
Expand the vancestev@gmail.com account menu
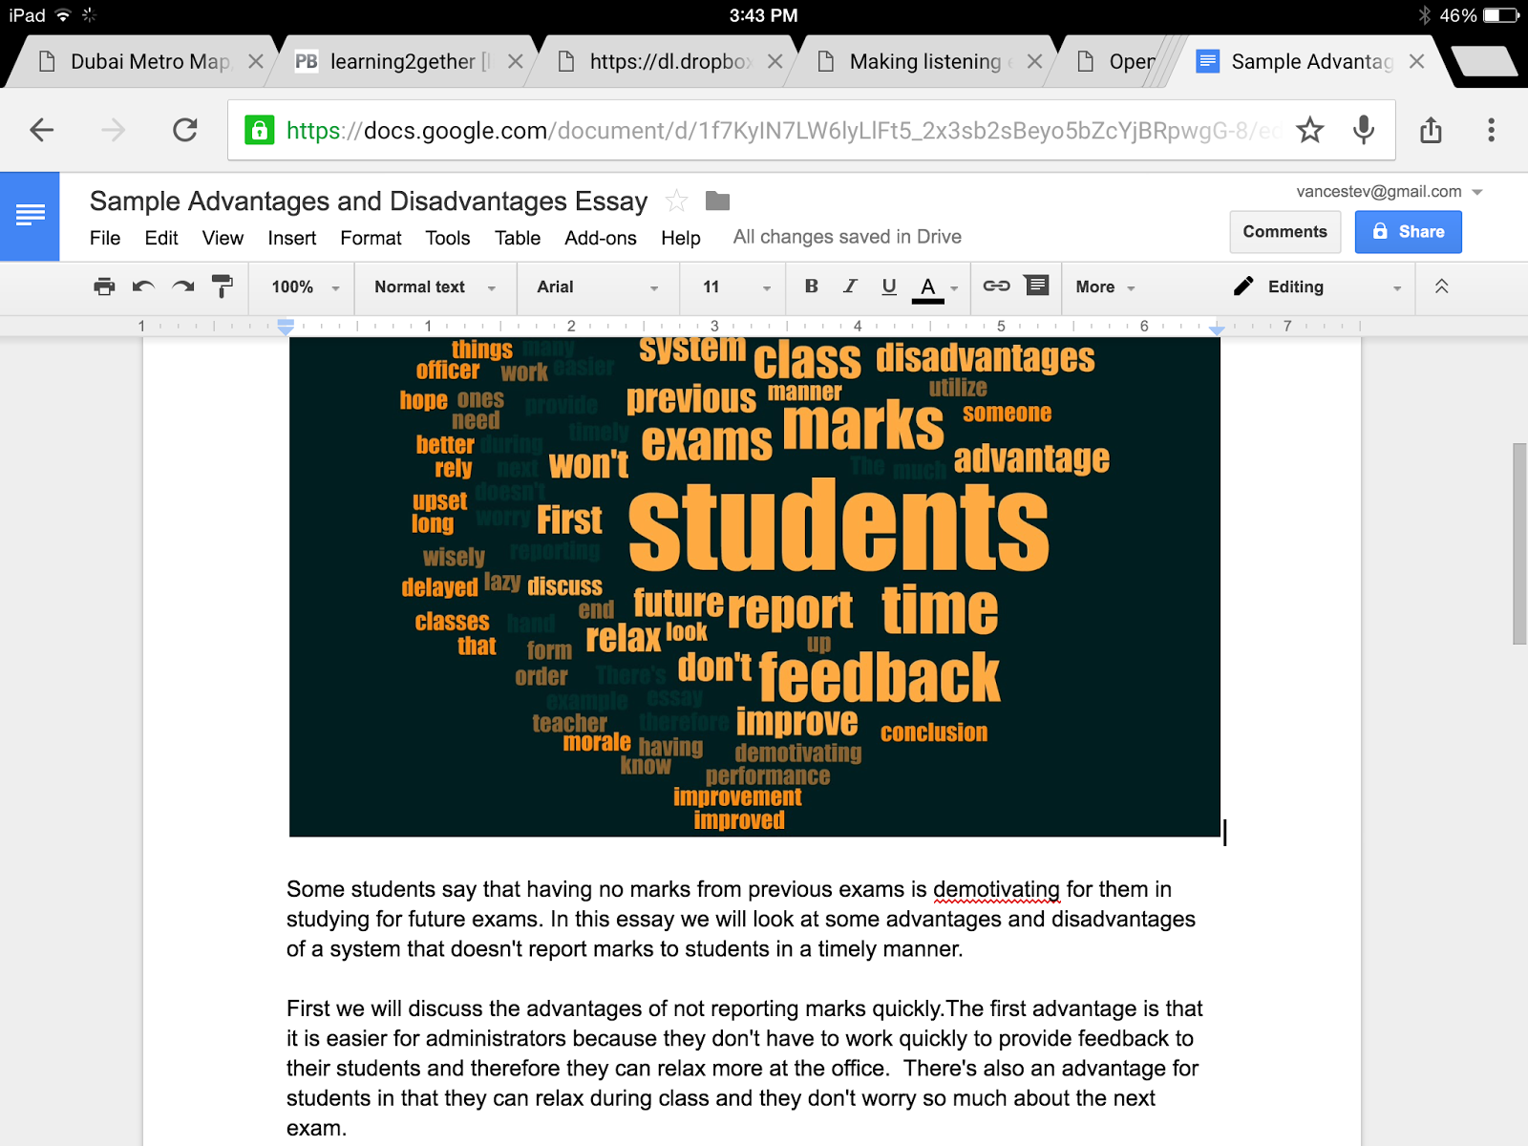pos(1389,192)
